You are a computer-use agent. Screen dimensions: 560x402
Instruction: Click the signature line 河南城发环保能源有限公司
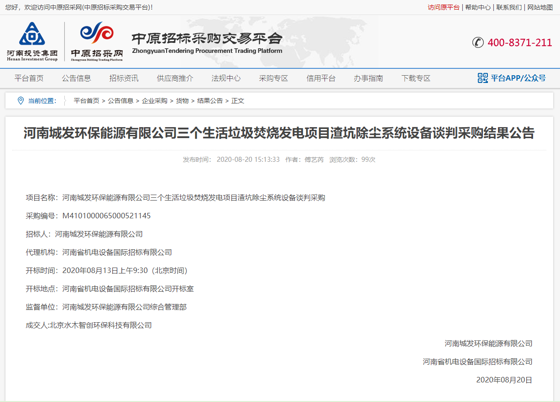[x=489, y=343]
